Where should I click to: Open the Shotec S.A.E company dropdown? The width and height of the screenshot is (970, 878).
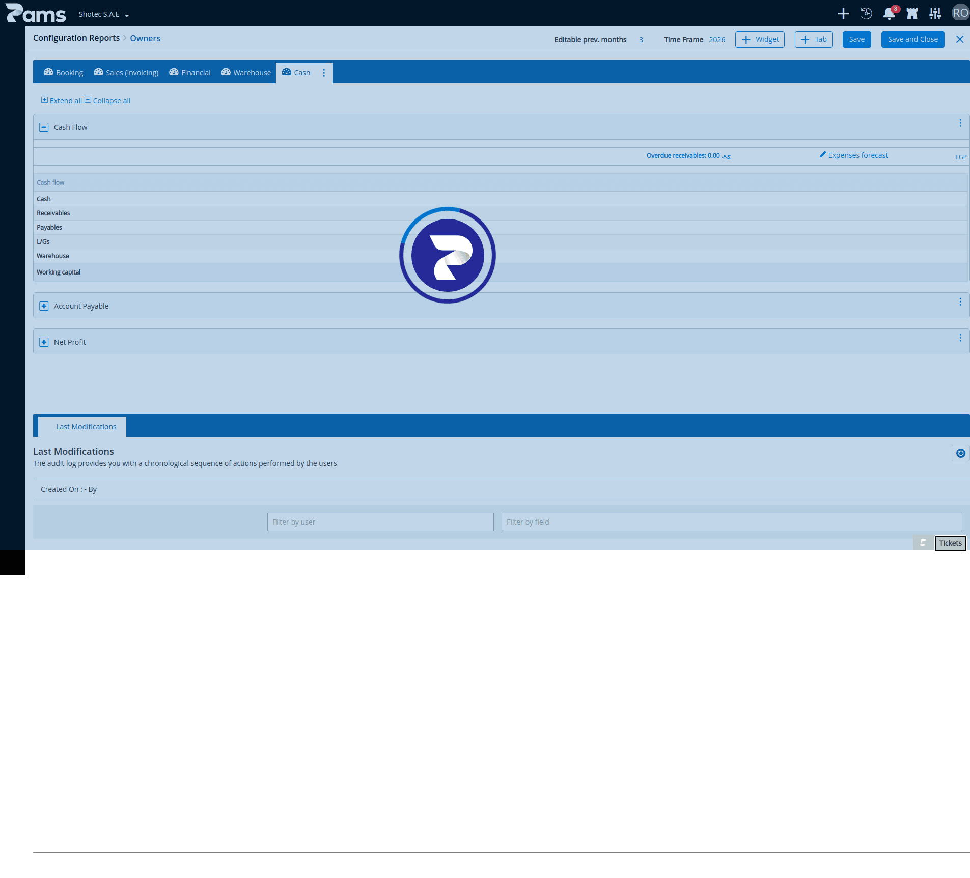click(x=104, y=14)
